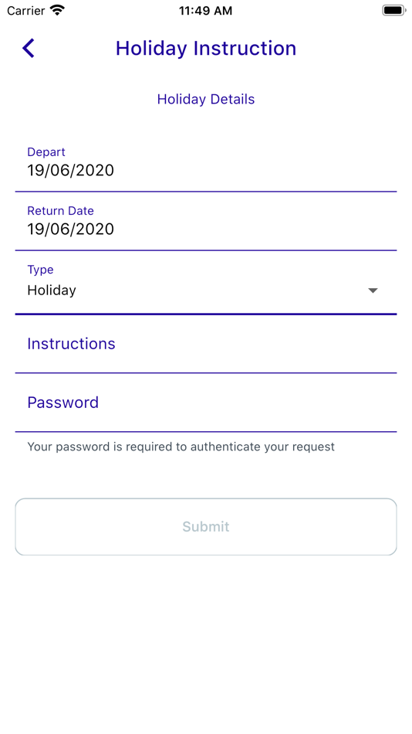Tap the Return Date field label
This screenshot has width=412, height=734.
tap(60, 211)
